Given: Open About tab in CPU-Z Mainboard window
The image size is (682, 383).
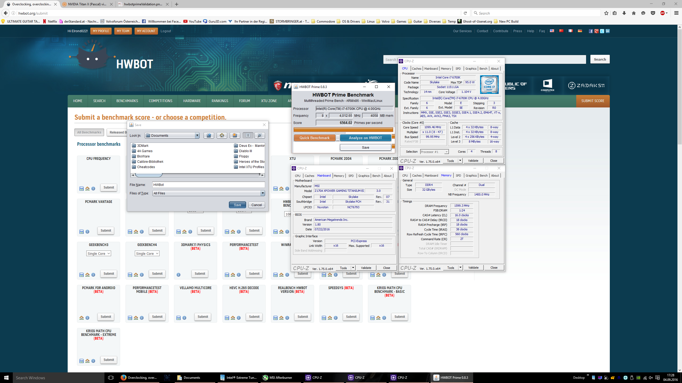Looking at the screenshot, I should click(x=388, y=176).
